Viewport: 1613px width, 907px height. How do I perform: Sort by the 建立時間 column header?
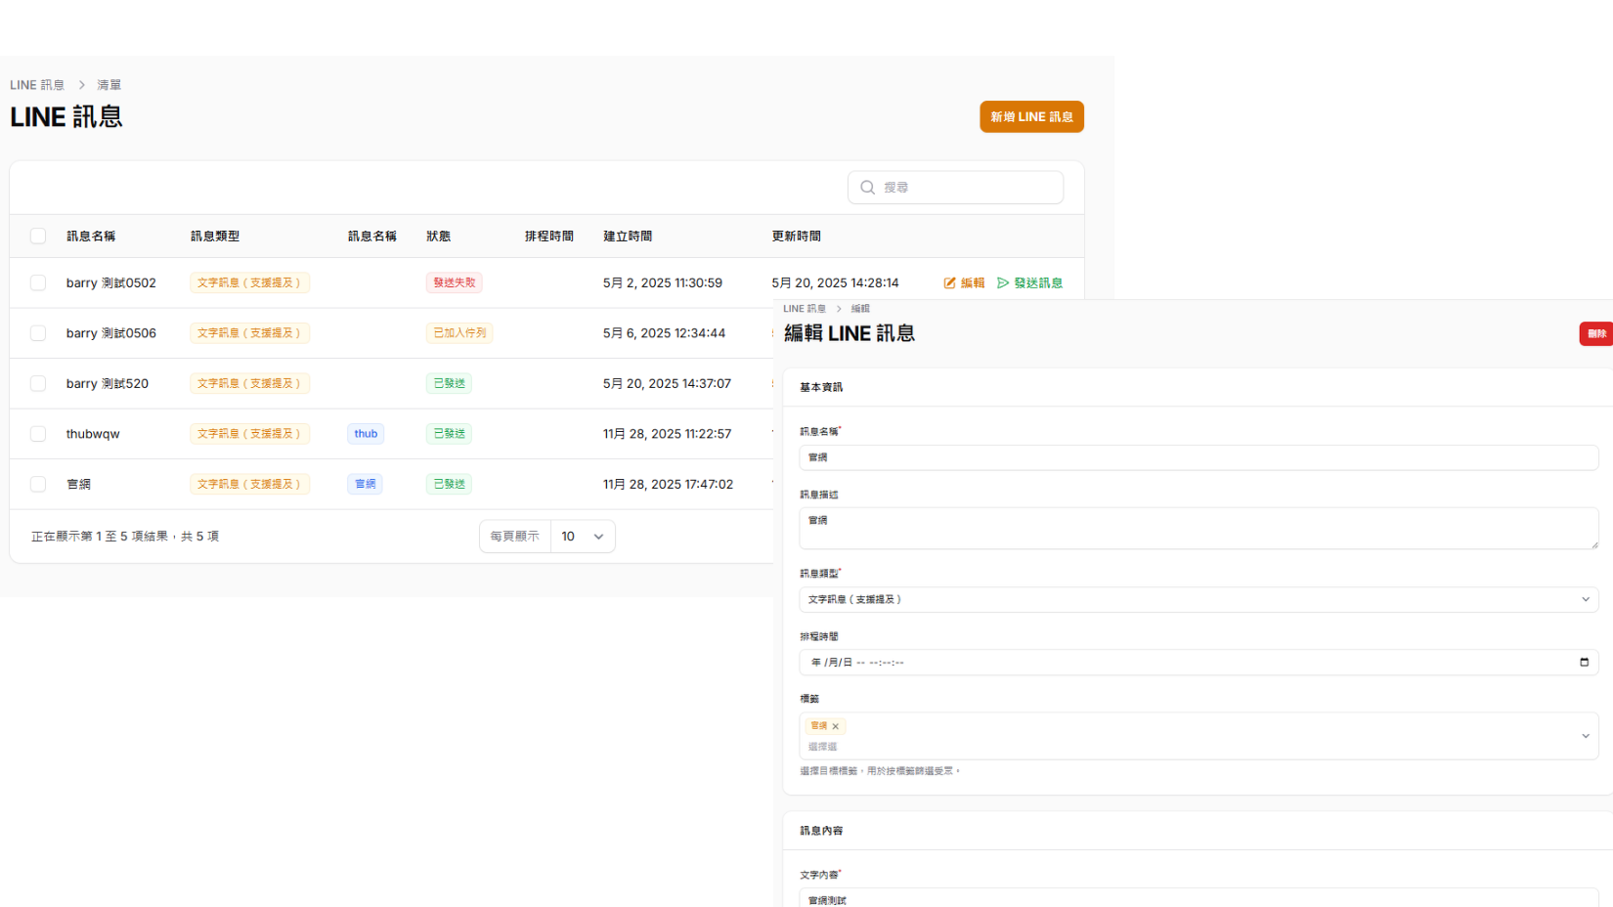(628, 237)
